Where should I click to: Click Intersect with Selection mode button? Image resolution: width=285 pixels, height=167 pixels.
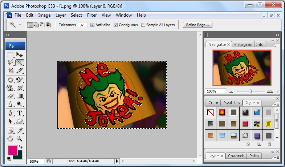click(x=49, y=25)
